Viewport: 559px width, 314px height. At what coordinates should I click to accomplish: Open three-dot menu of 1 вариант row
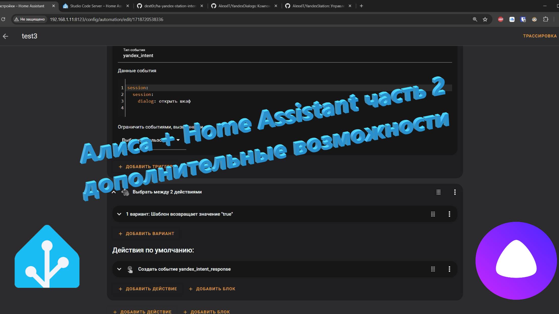coord(449,214)
